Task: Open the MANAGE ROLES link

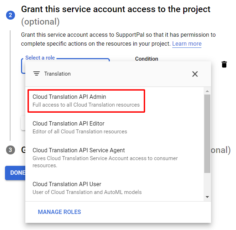Action: (x=60, y=212)
